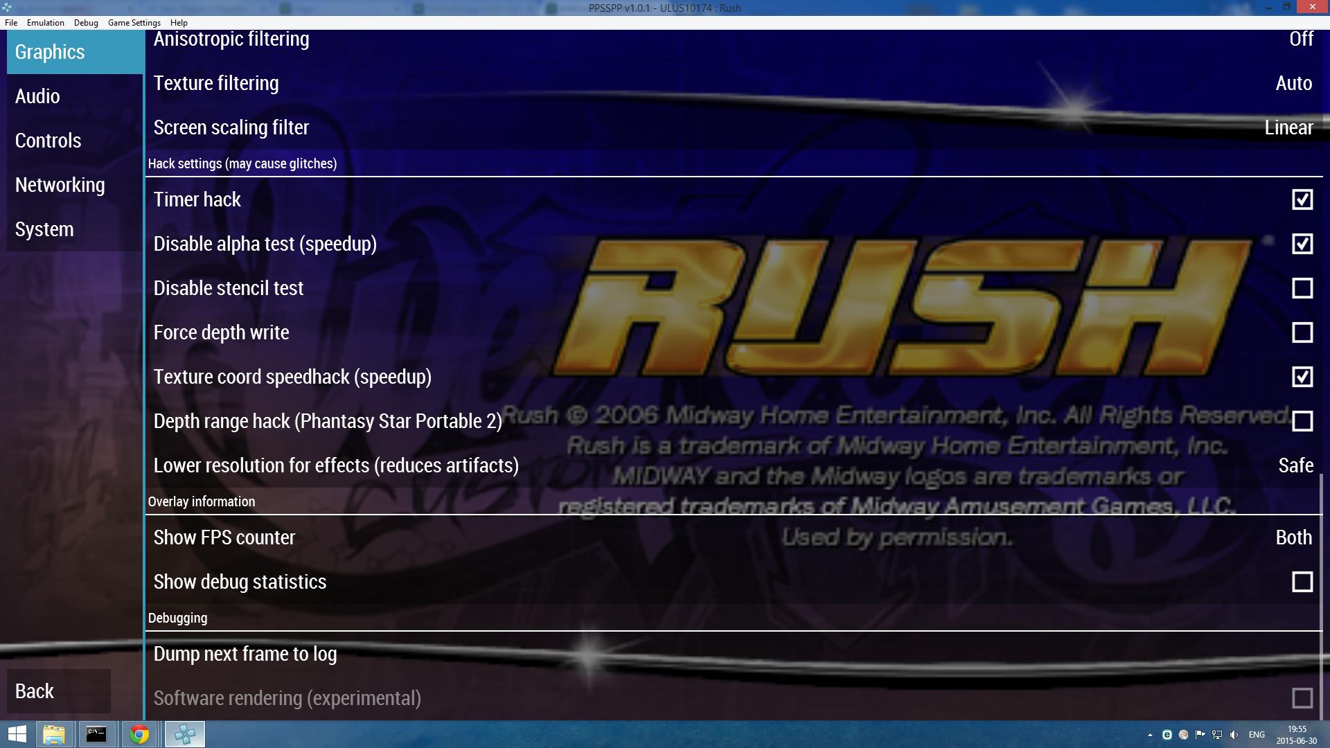The image size is (1330, 748).
Task: Open Screen scaling filter Linear option
Action: click(x=1288, y=127)
